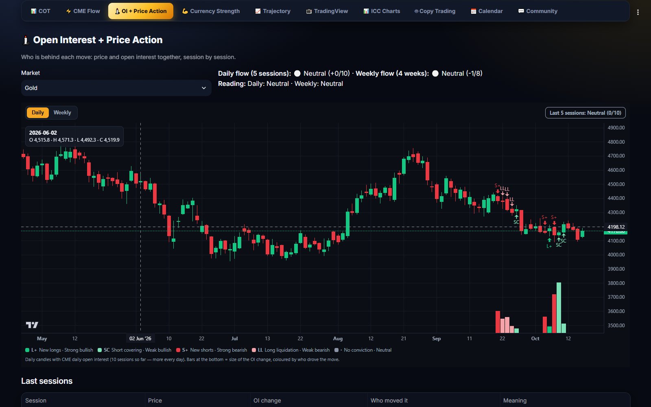
Task: Switch to the TradingView tab
Action: (327, 11)
